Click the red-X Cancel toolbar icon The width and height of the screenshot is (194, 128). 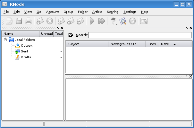click(50, 21)
